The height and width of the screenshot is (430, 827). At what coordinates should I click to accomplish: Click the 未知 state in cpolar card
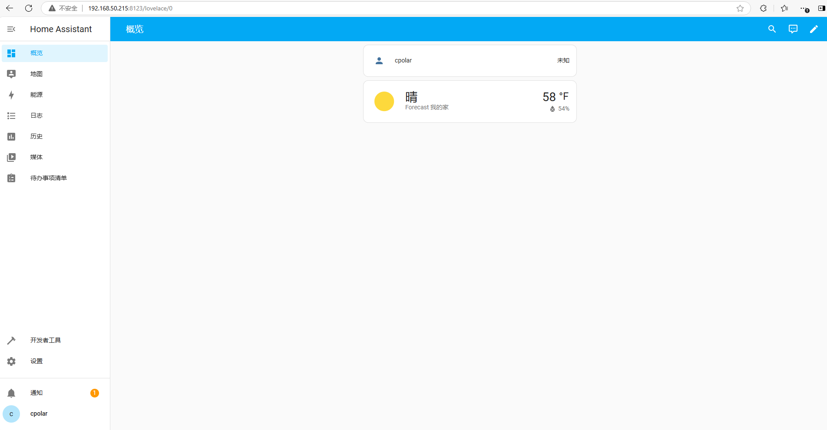(563, 61)
